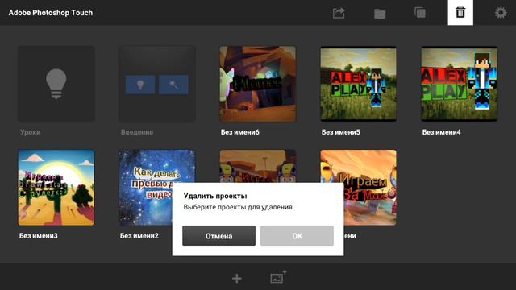The width and height of the screenshot is (516, 290).
Task: Click the Уроки label
Action: coord(31,132)
